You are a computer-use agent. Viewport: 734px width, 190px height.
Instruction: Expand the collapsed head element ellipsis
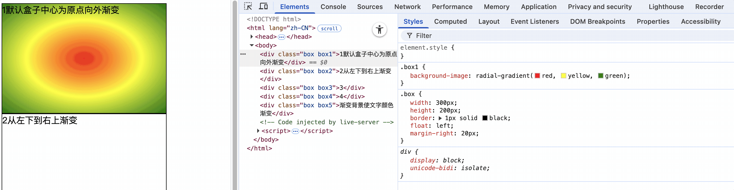(281, 37)
